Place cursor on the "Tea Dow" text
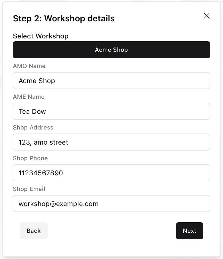Viewport: 223px width, 259px height. (x=32, y=112)
